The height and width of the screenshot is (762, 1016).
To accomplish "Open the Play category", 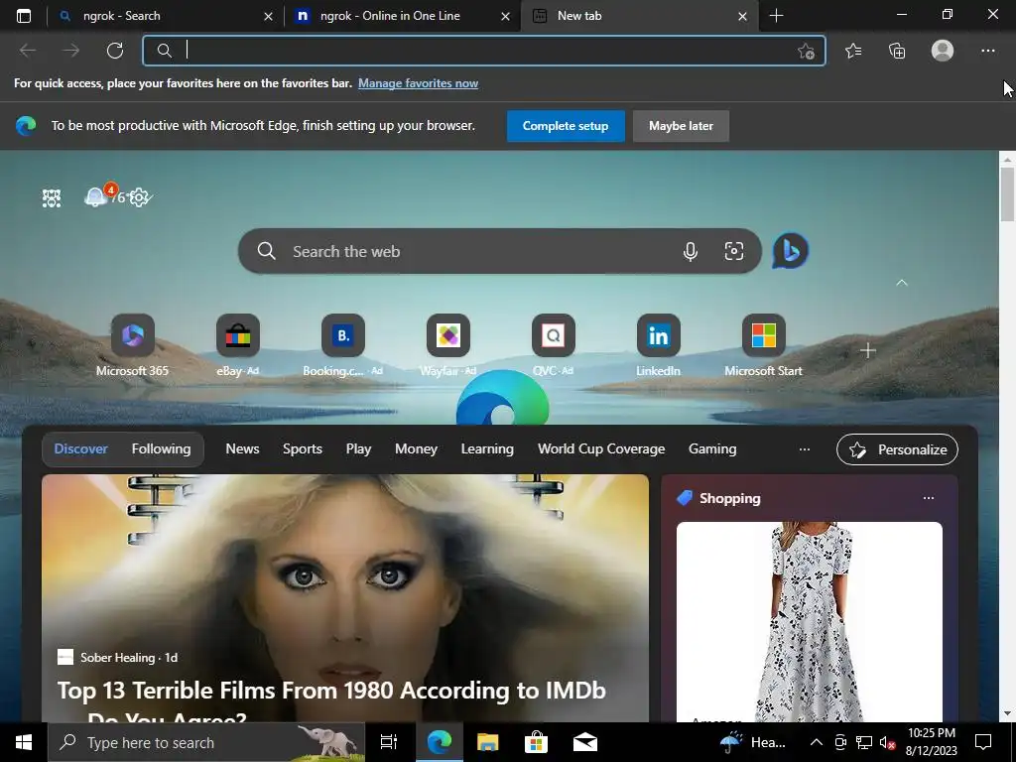I will (x=358, y=449).
